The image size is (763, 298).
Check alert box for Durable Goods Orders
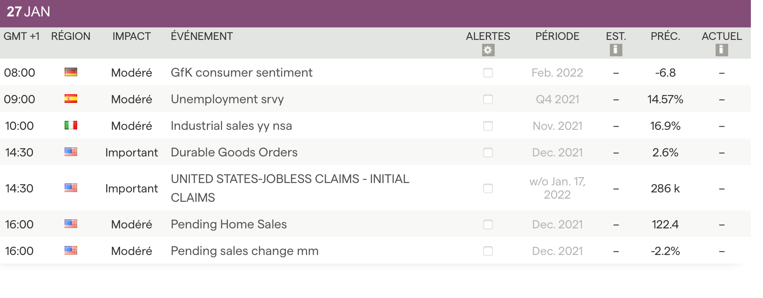[488, 153]
